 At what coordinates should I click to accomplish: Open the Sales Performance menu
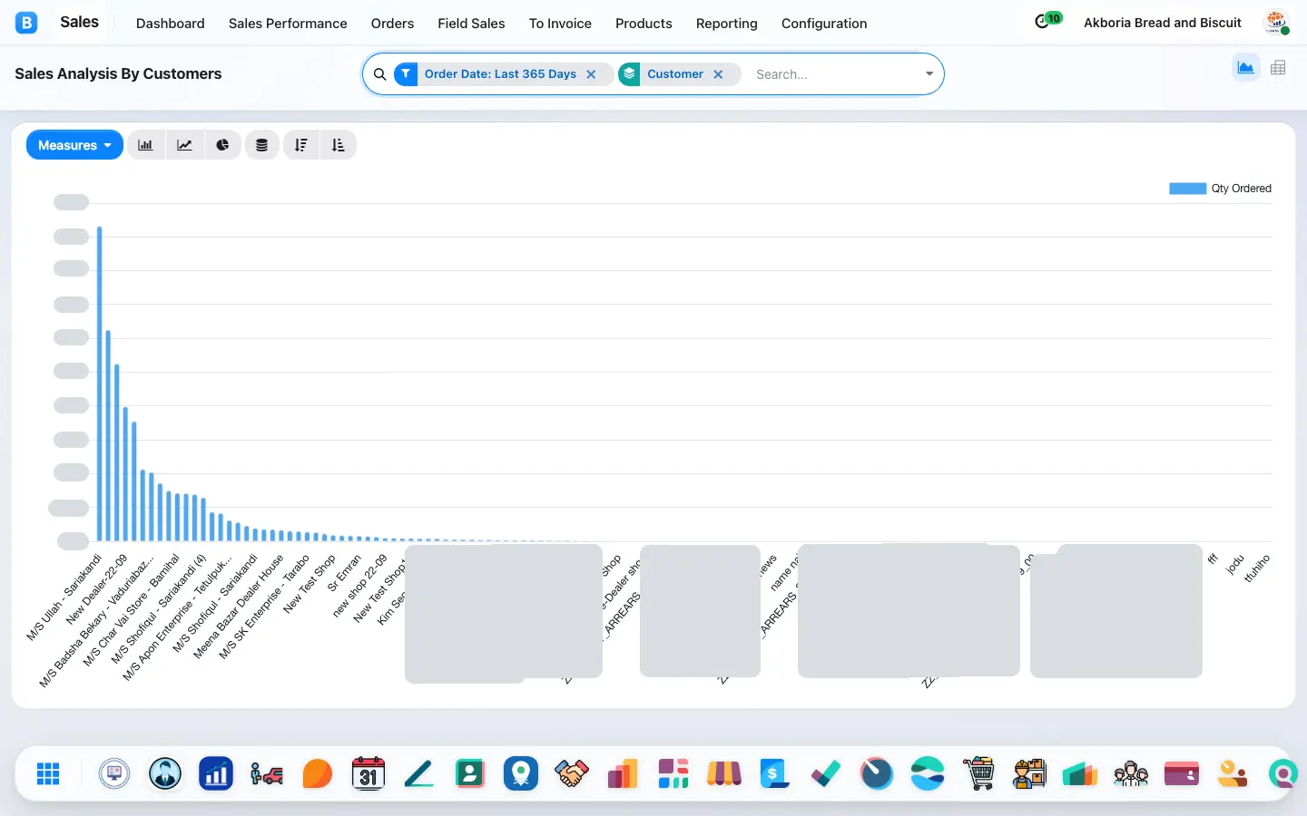[x=288, y=24]
